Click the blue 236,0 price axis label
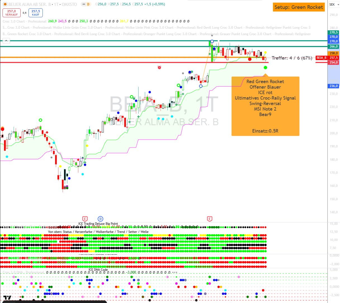 coord(334,86)
